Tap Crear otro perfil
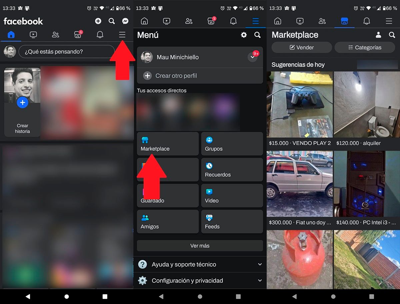 pyautogui.click(x=200, y=76)
